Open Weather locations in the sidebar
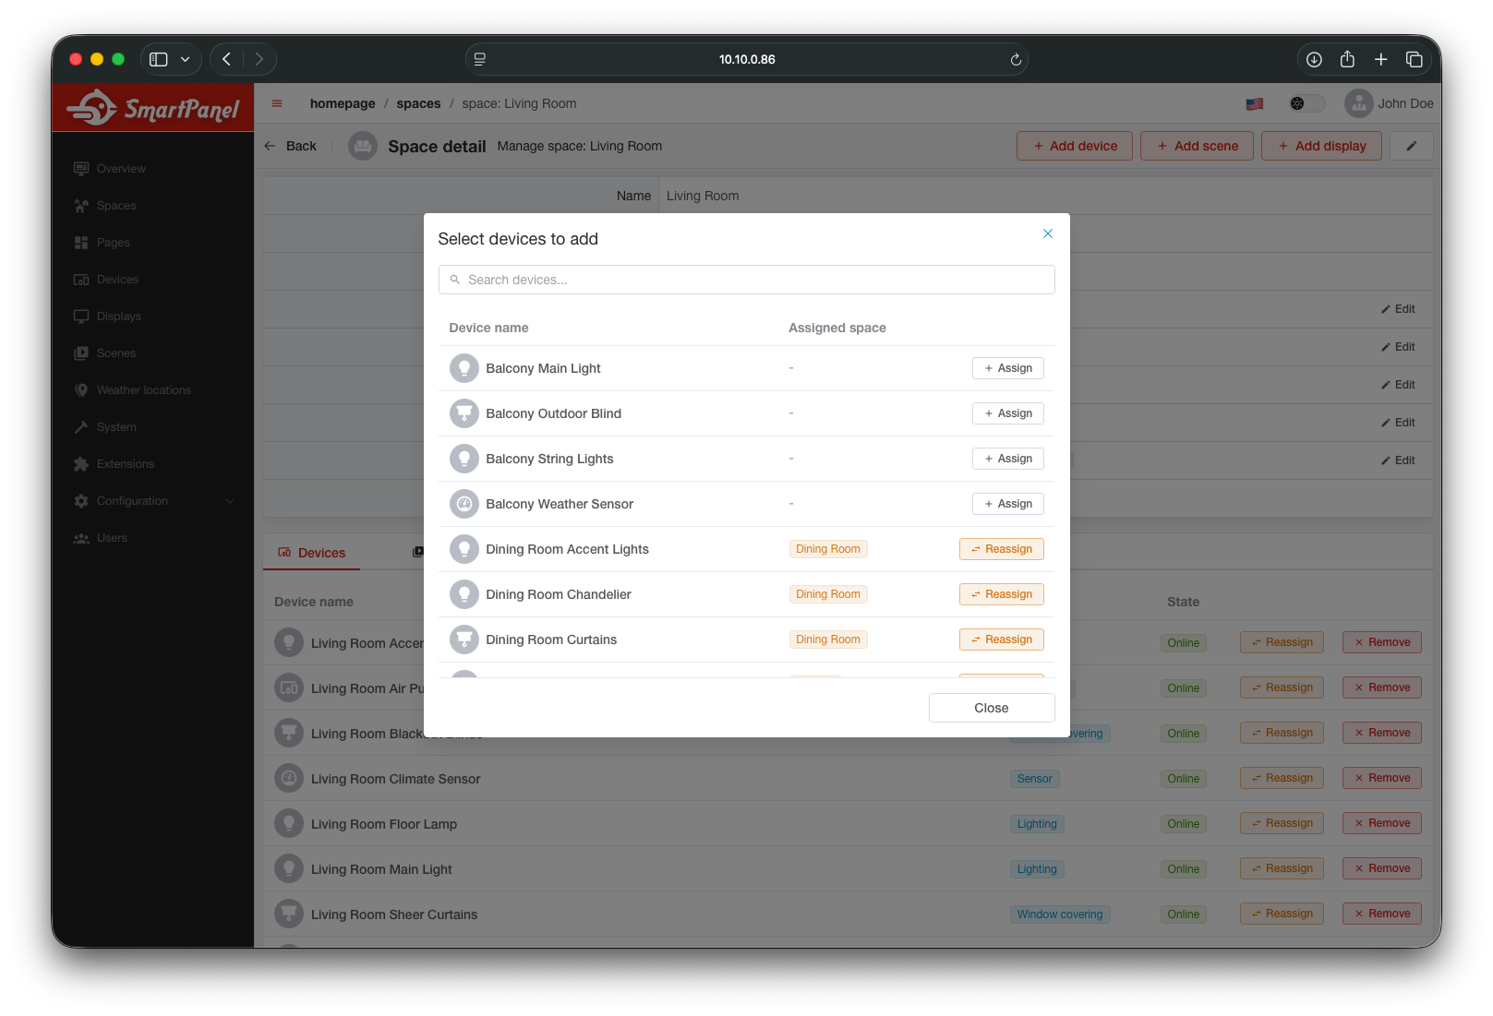Image resolution: width=1493 pixels, height=1016 pixels. [x=143, y=390]
